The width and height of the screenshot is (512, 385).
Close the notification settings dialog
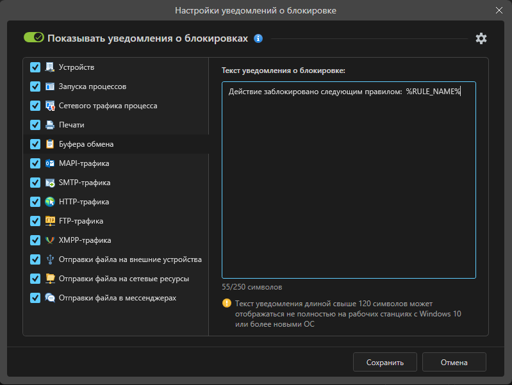click(x=499, y=10)
